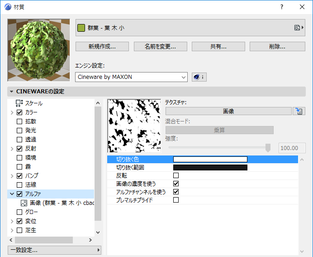The image size is (313, 257).
Task: Select the 切り抜く色 row label
Action: (128, 160)
